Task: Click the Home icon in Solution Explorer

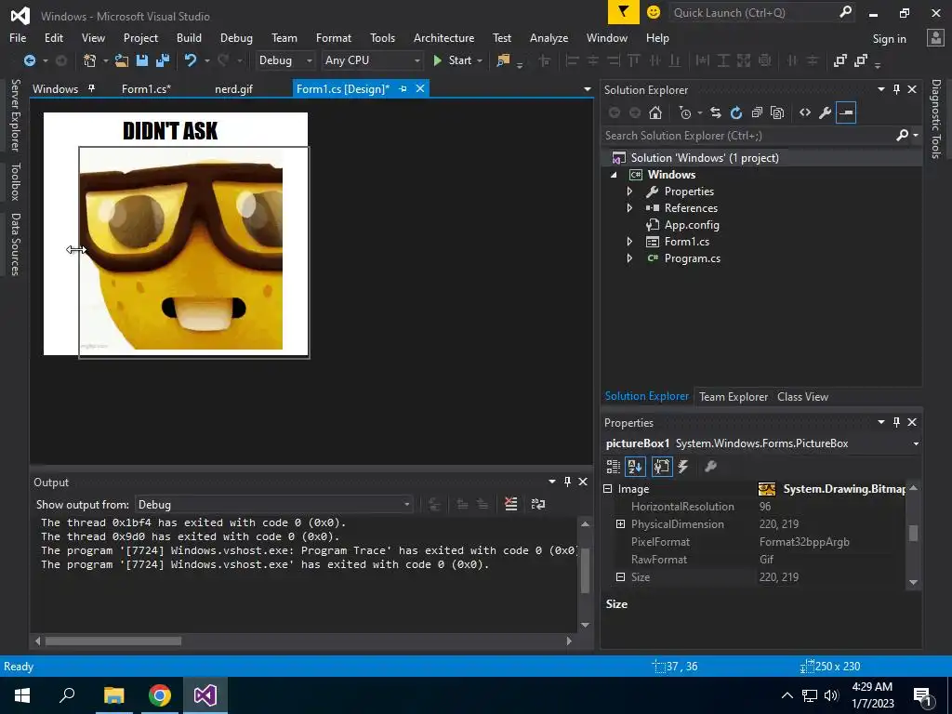Action: (x=655, y=112)
